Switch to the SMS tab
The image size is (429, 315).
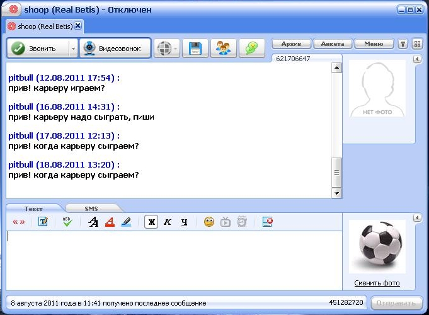[91, 209]
